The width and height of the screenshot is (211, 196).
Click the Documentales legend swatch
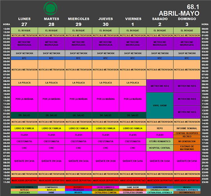(x=187, y=192)
